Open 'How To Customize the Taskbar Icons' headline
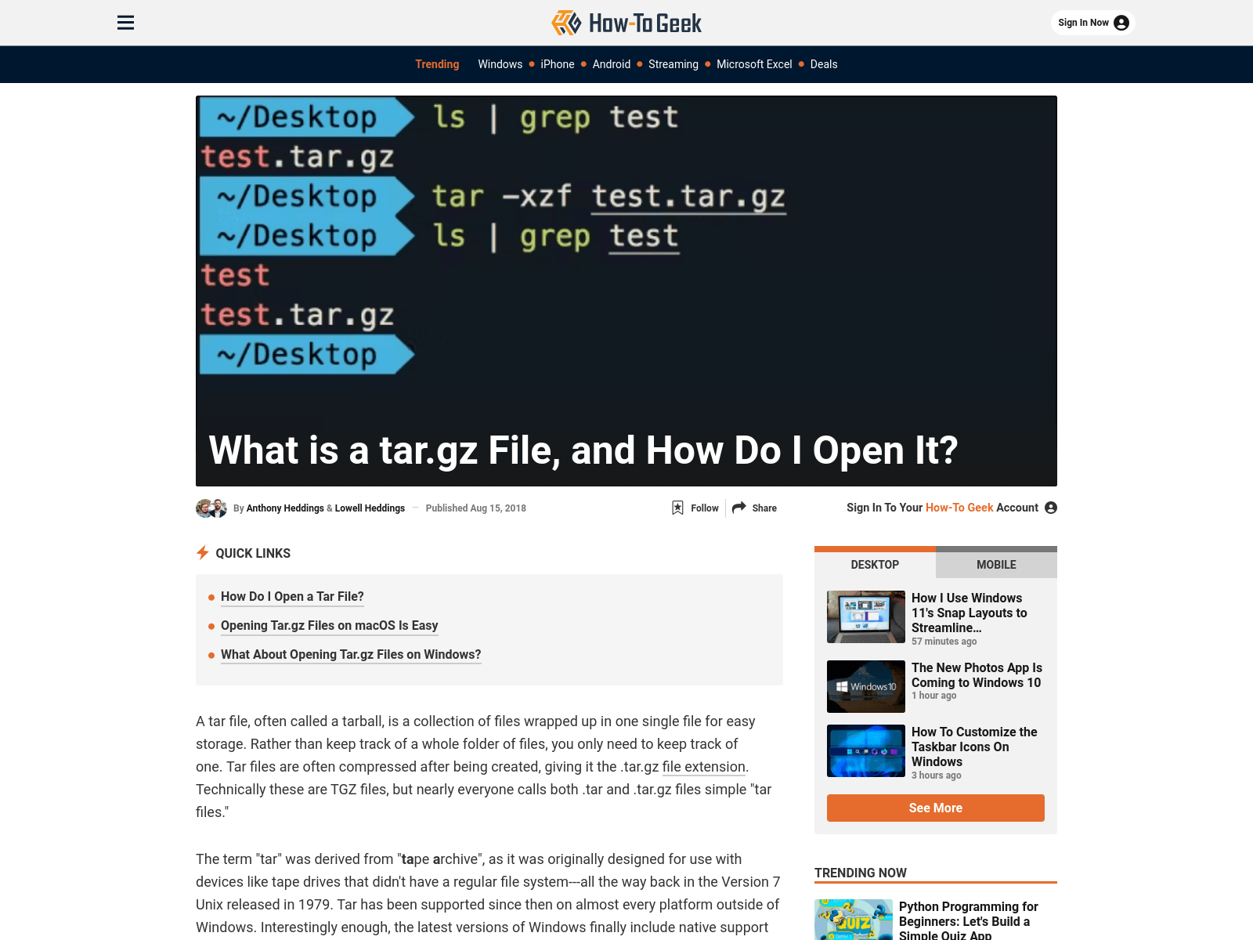Viewport: 1253px width, 940px height. (974, 747)
